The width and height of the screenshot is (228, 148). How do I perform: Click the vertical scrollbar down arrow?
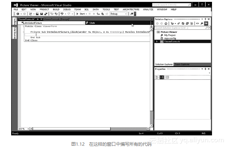[151, 126]
